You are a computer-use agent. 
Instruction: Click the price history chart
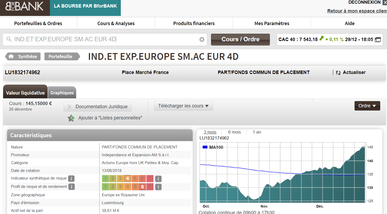(282, 172)
